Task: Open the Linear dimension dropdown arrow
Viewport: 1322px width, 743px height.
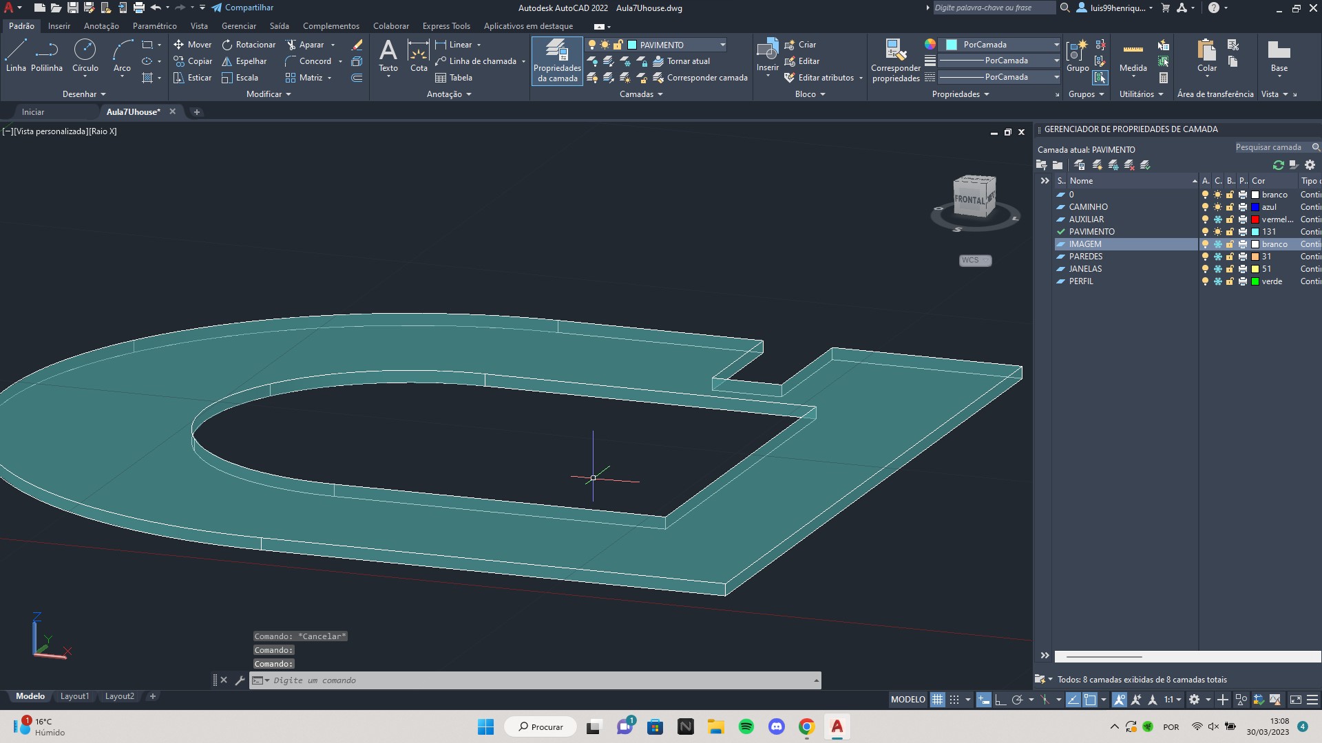Action: pos(479,45)
